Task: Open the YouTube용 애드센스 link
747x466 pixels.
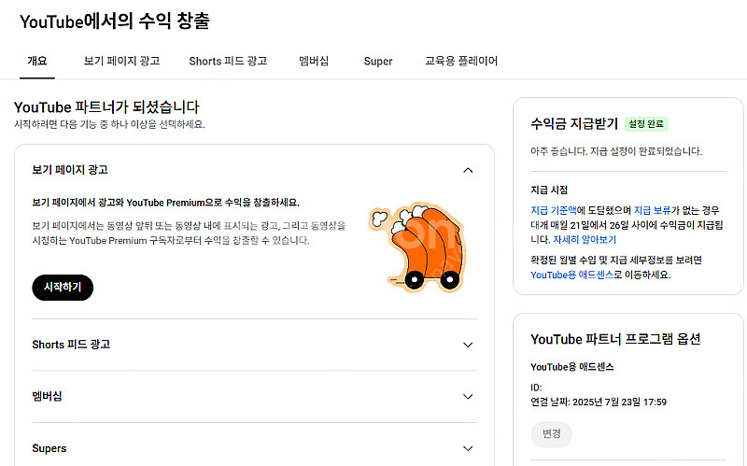Action: tap(571, 275)
